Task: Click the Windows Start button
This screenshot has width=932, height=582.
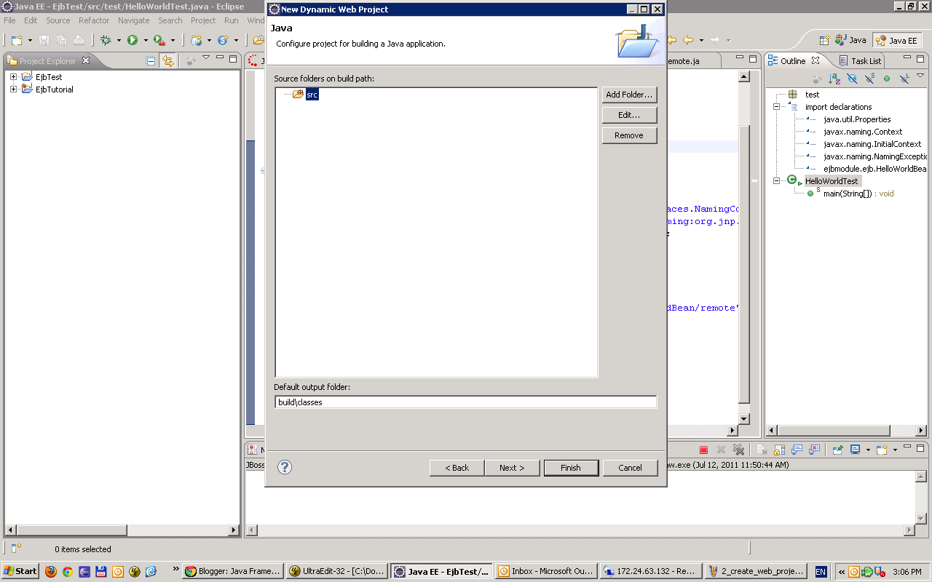Action: pos(20,571)
